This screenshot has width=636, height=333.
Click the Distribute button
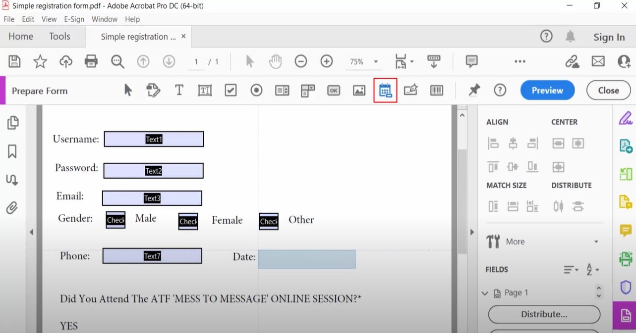pos(543,314)
